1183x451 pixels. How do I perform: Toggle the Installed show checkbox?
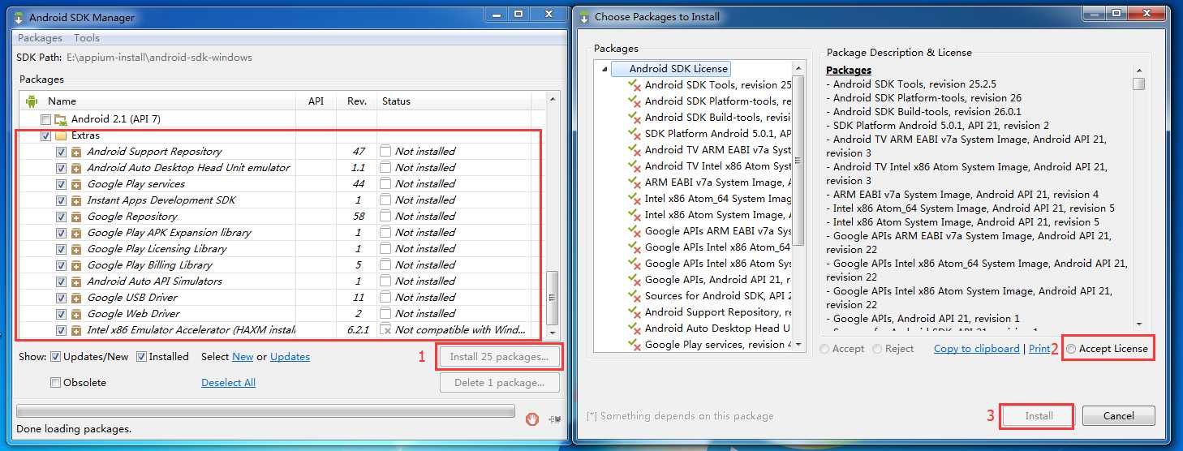[x=141, y=357]
